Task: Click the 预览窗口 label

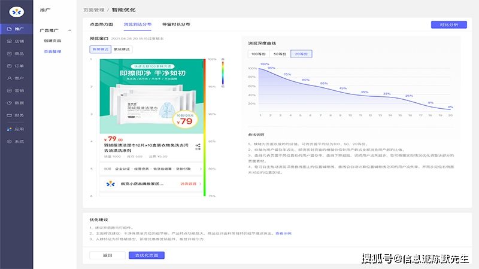Action: [x=99, y=39]
